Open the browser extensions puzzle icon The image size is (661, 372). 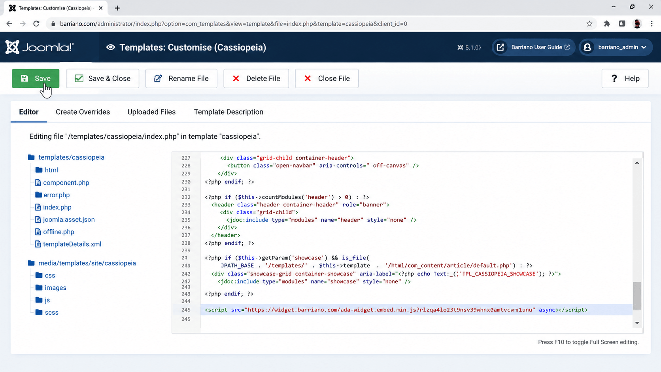coord(607,24)
